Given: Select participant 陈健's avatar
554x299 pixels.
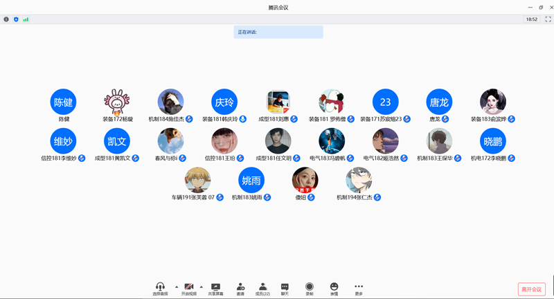Looking at the screenshot, I should coord(63,102).
